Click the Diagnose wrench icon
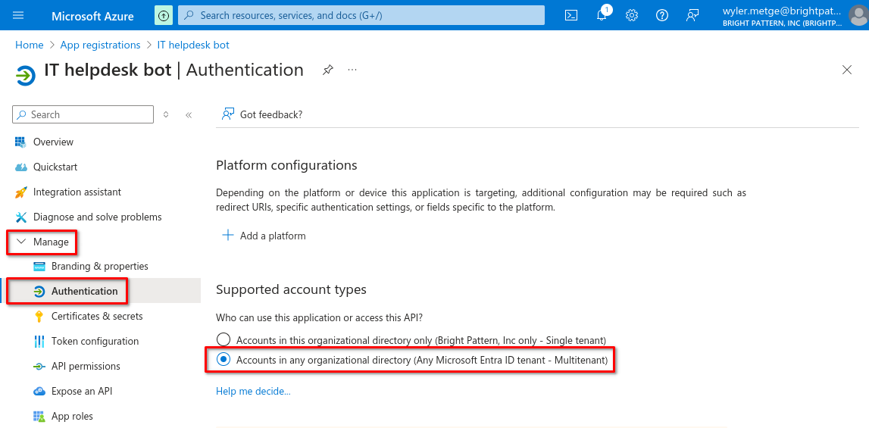Viewport: 869px width, 428px height. tap(21, 217)
